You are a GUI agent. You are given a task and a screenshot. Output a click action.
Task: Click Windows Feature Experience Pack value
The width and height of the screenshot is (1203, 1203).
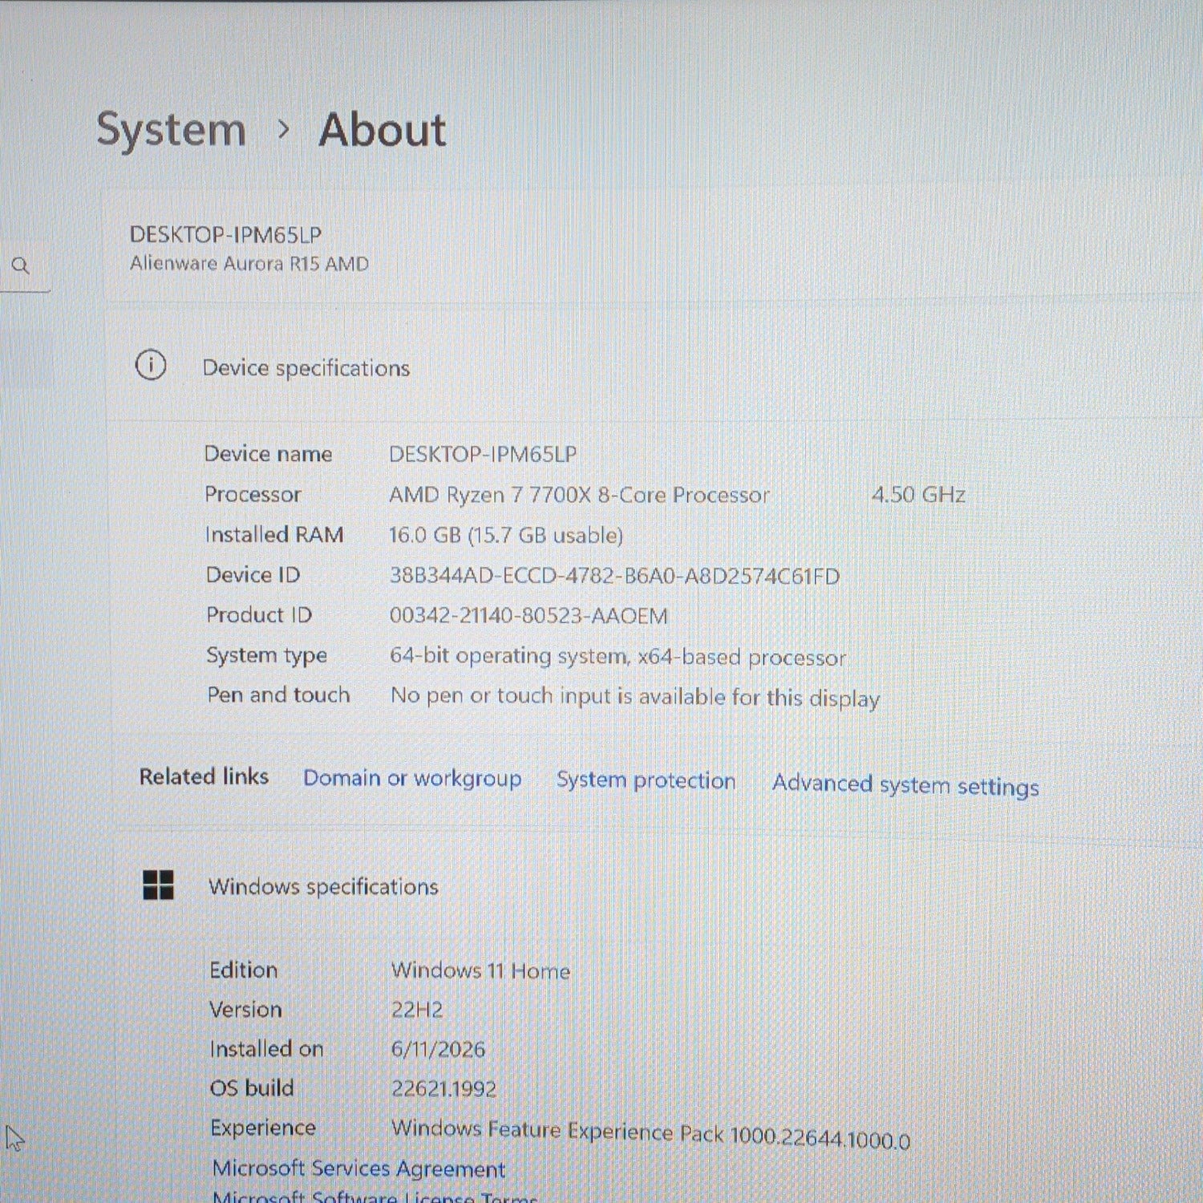point(650,1134)
